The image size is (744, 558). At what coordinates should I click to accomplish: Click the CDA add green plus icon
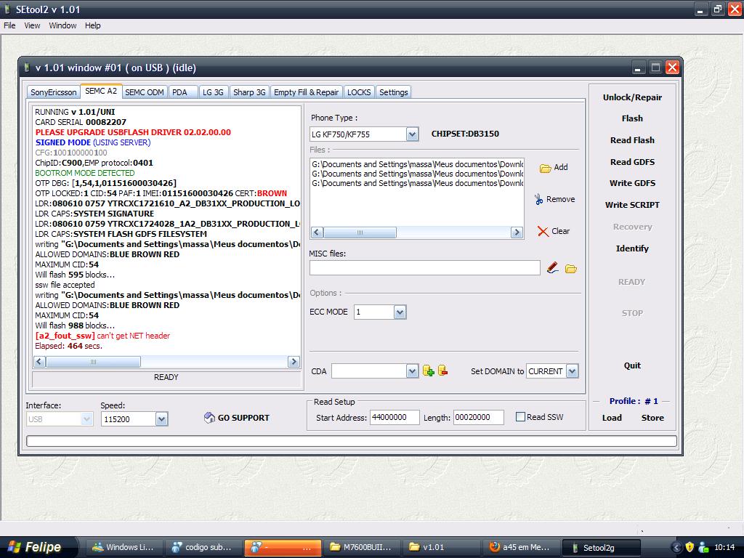(428, 371)
